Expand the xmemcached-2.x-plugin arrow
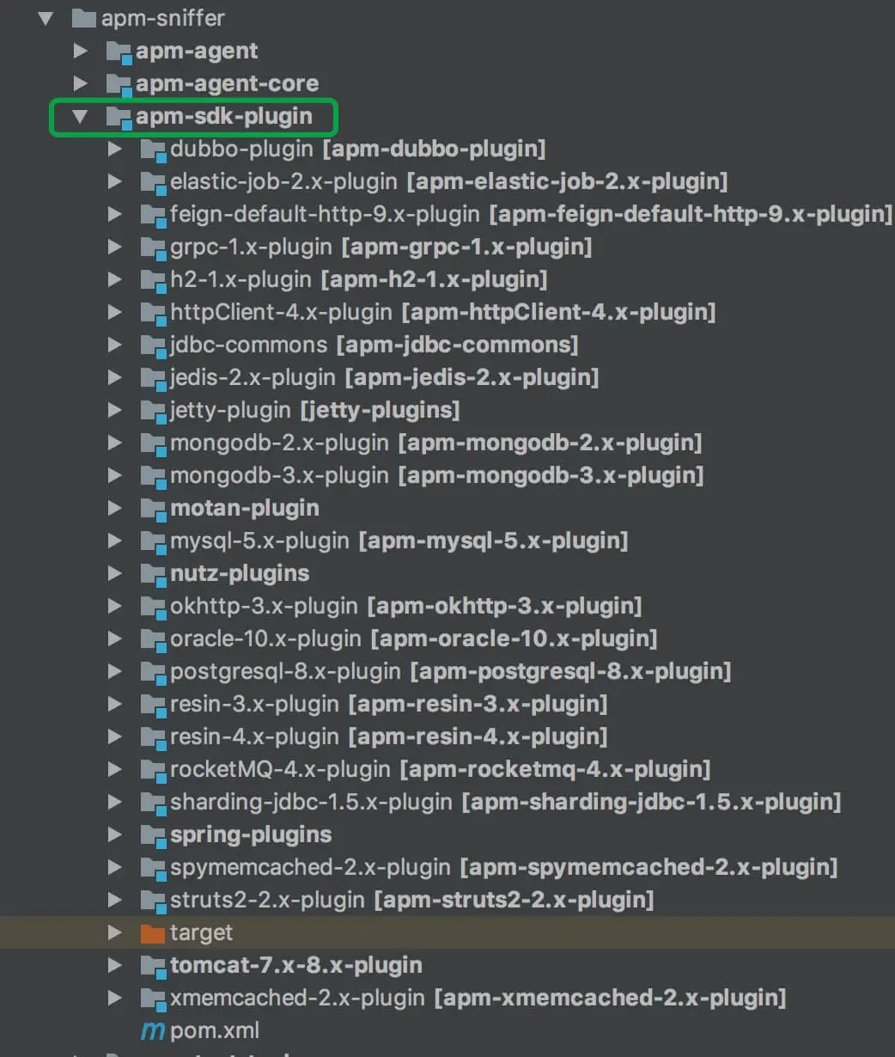The height and width of the screenshot is (1057, 895). click(x=115, y=998)
